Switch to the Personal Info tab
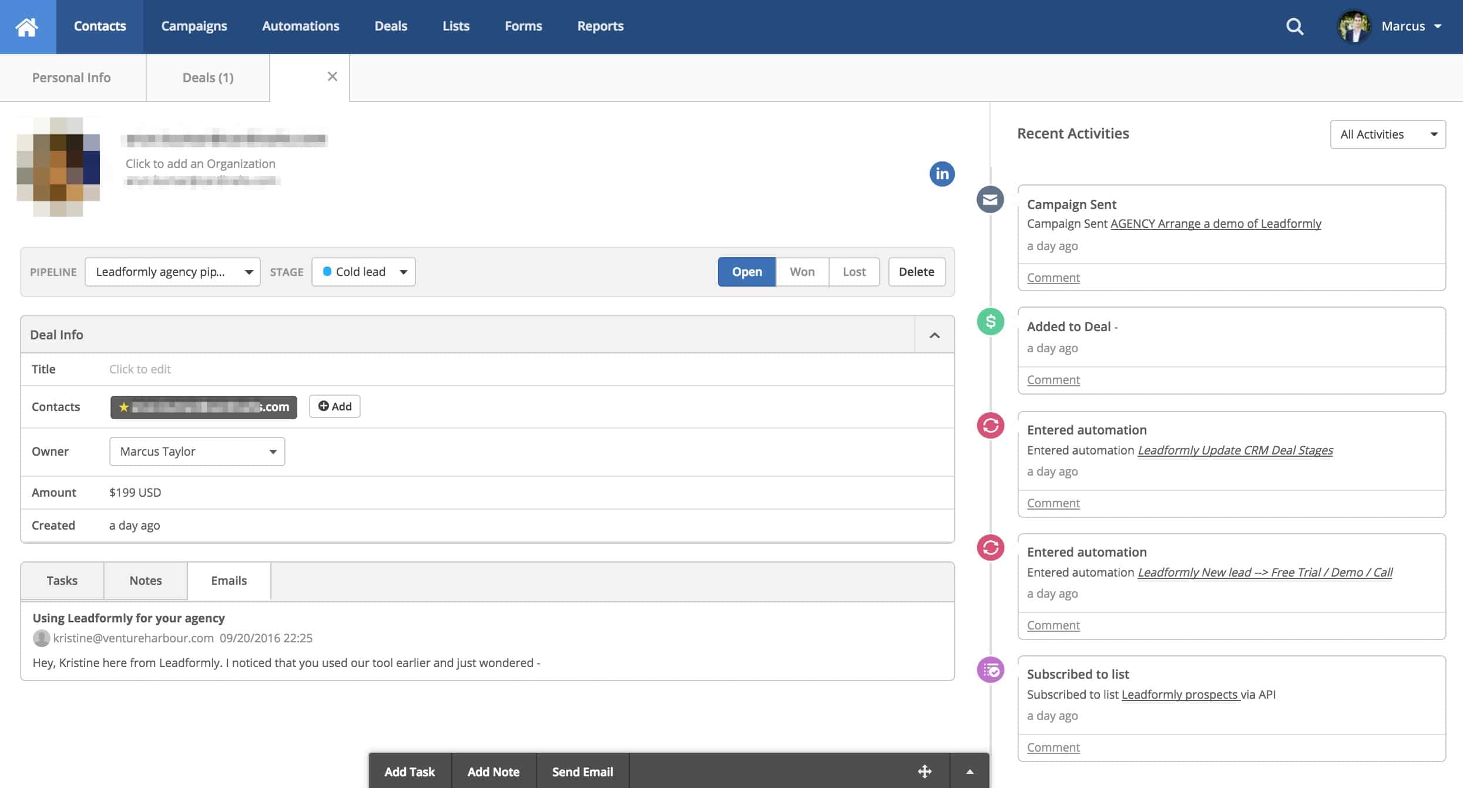Screen dimensions: 1463x788 (x=71, y=78)
